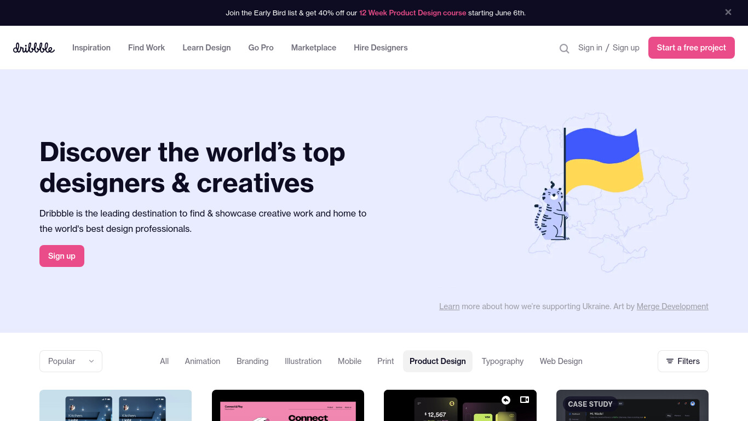The height and width of the screenshot is (421, 748).
Task: Open the Find Work menu
Action: [x=146, y=48]
